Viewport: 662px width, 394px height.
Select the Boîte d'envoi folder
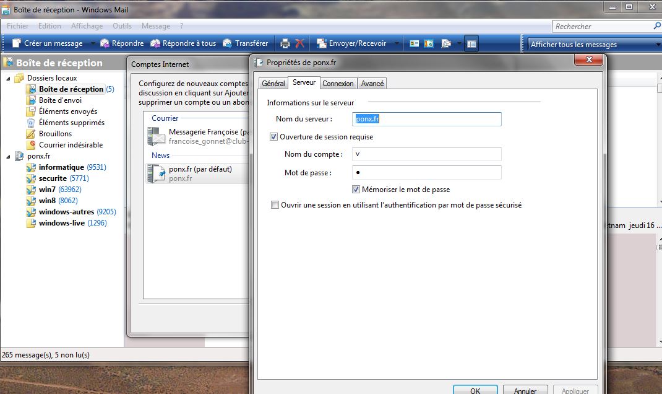[60, 100]
